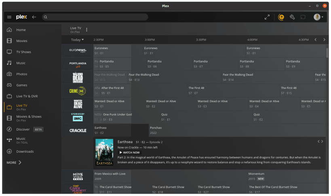Select Quiz S1 E1 program
331x196 pixels.
click(x=206, y=117)
